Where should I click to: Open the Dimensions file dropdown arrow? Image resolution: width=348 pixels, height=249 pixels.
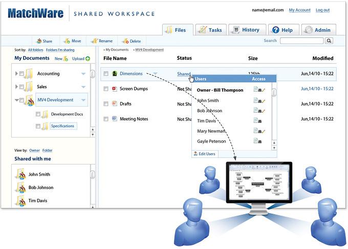(156, 74)
